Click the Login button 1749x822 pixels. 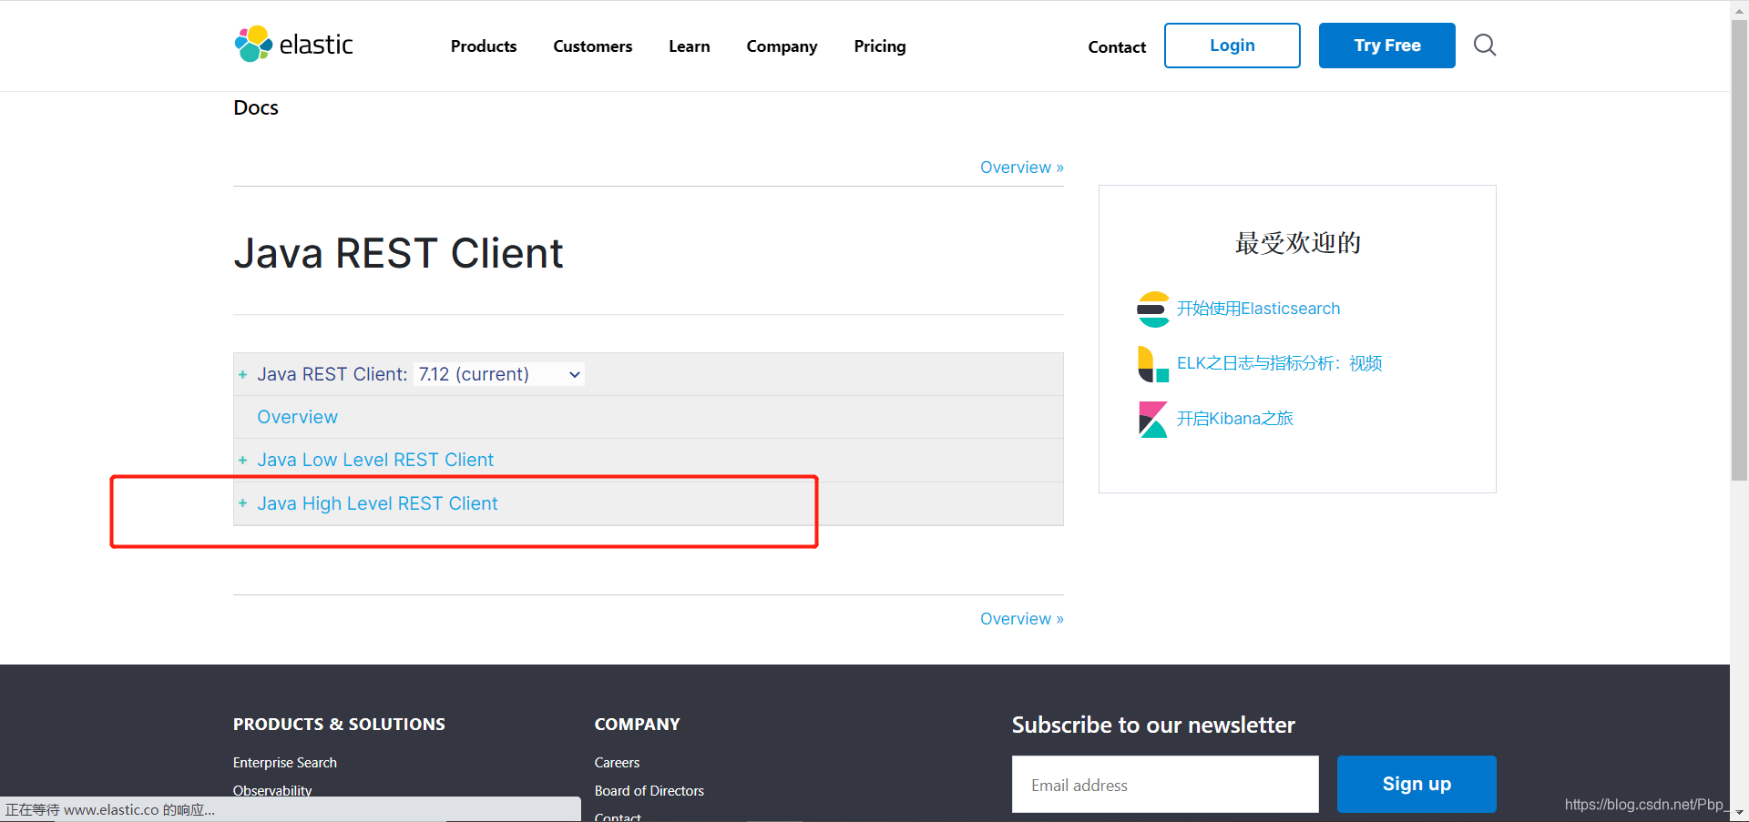coord(1232,46)
